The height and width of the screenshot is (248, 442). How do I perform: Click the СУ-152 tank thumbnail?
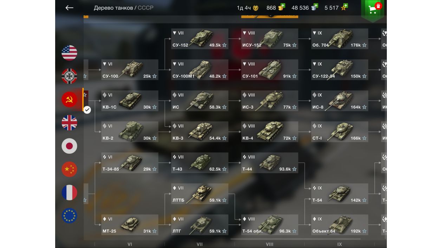201,37
